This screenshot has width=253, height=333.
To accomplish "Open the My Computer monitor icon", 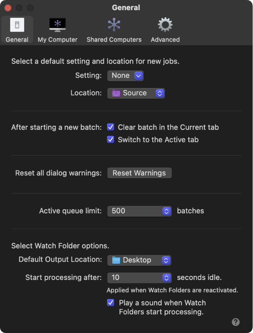I will (57, 25).
